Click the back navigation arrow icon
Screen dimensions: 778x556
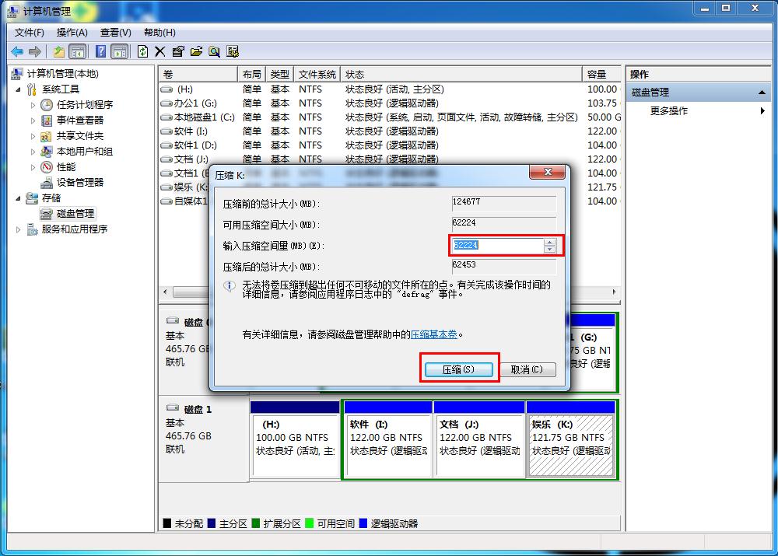pyautogui.click(x=17, y=51)
